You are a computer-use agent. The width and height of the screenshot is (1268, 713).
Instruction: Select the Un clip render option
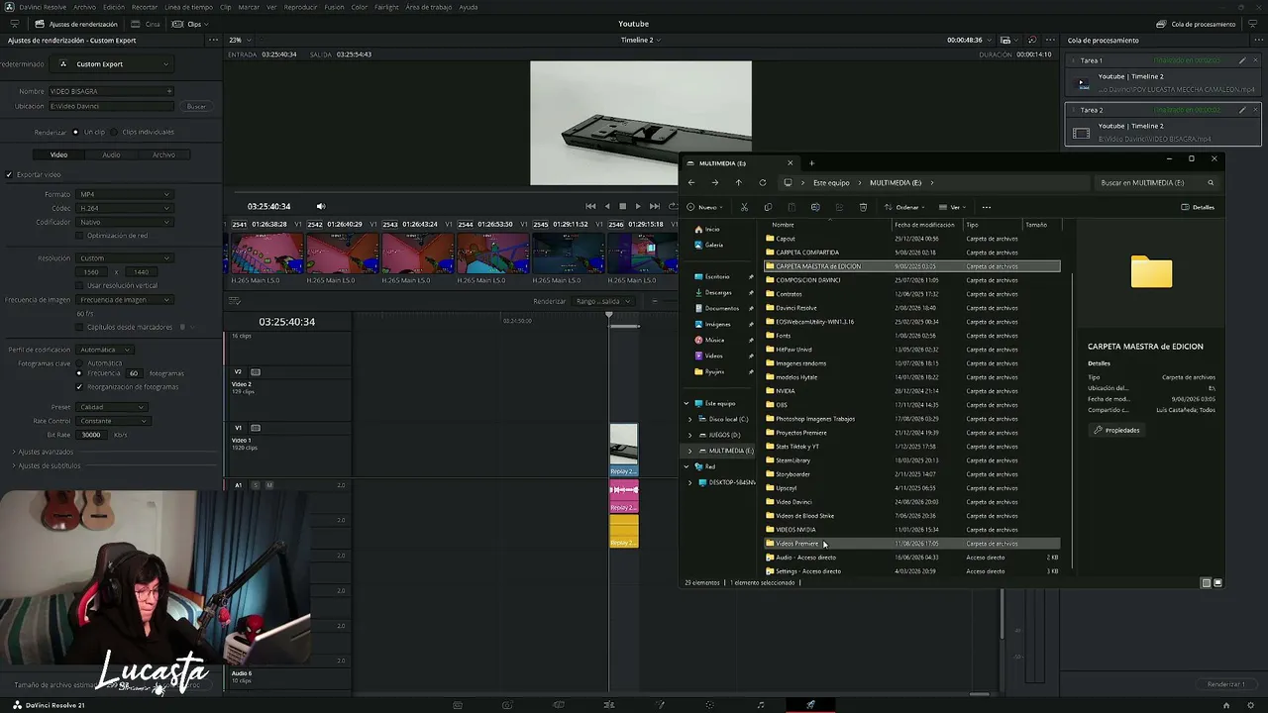(75, 132)
